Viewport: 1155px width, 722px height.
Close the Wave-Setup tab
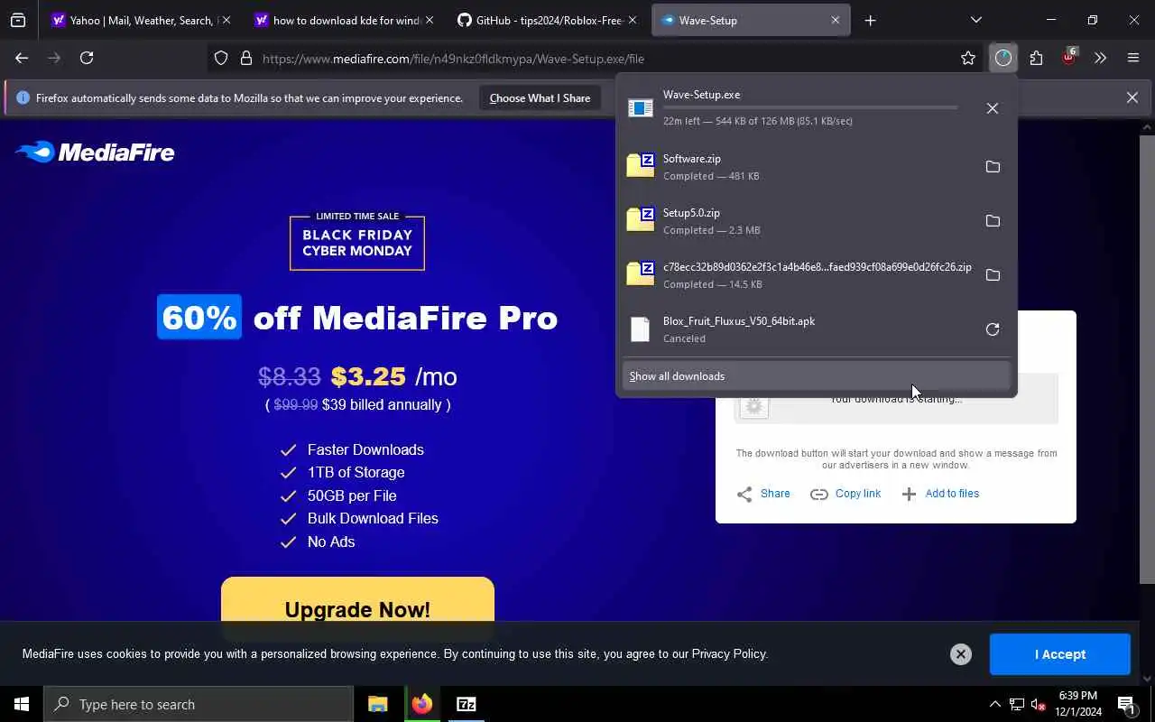pos(835,20)
